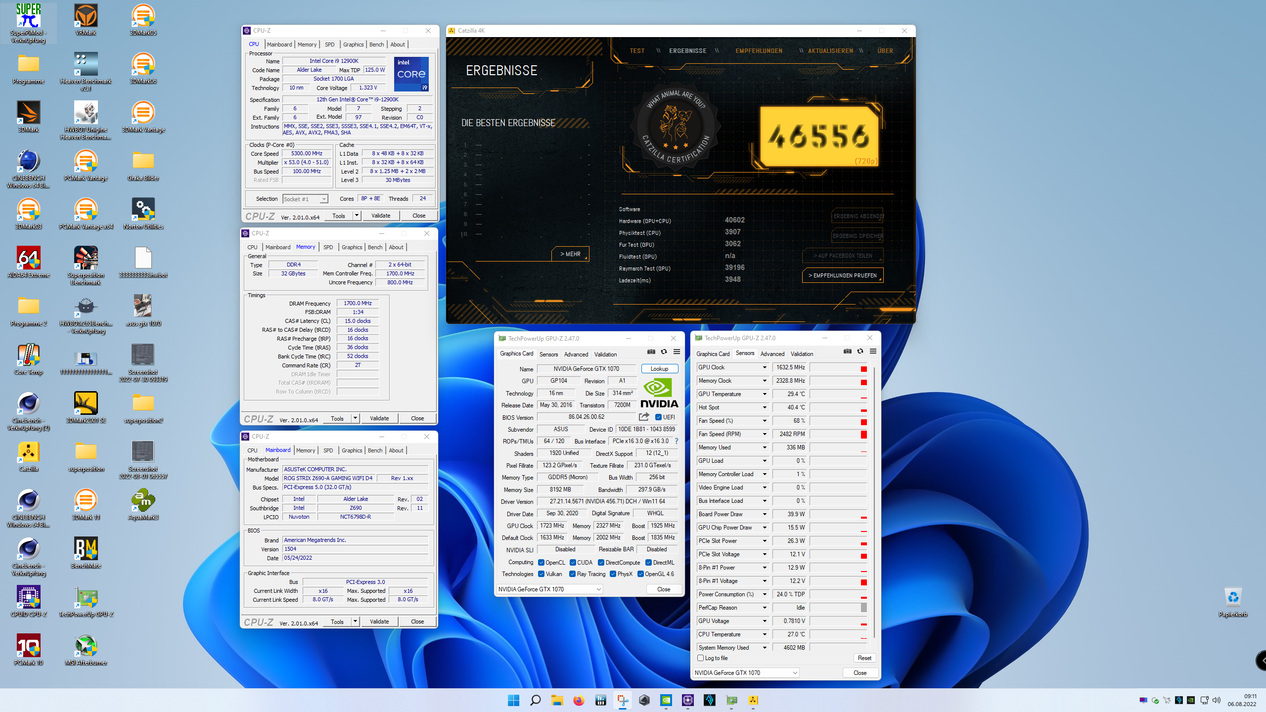Toggle DirectML checkbox in GPU-Z
Screen dimensions: 1266x712
point(649,563)
